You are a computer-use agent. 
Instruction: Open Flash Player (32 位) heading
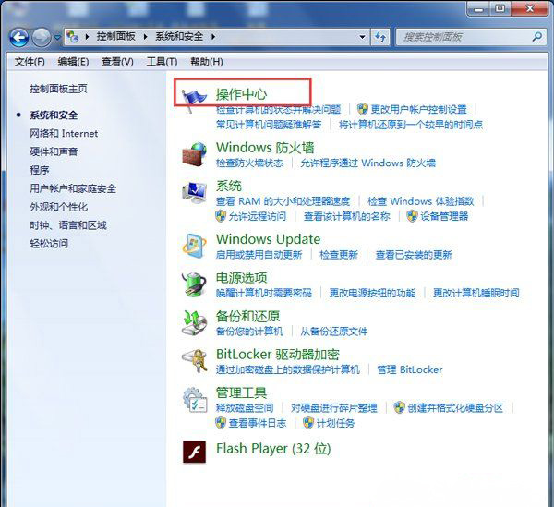tap(273, 449)
